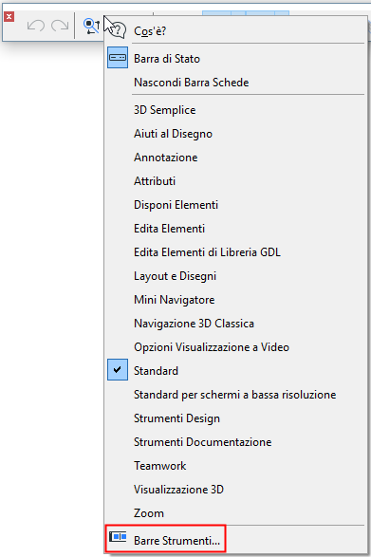
Task: Click the magnifier pick-up tool icon
Action: (91, 27)
